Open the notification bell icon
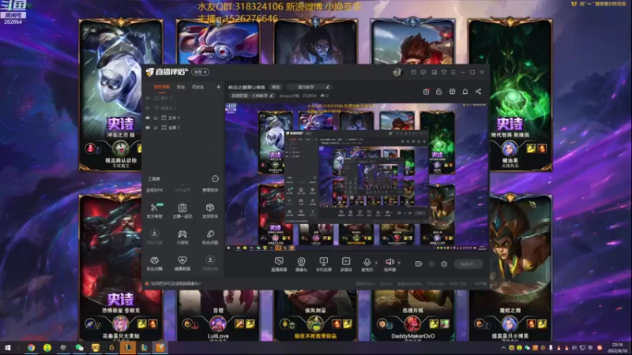The image size is (632, 355). click(465, 92)
